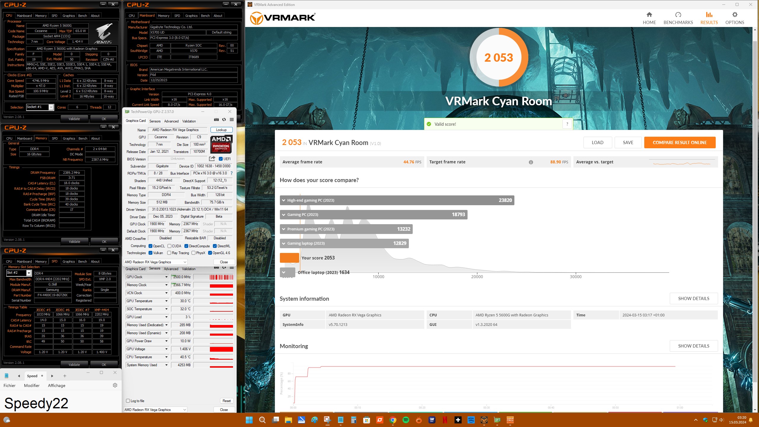
Task: Open VRMark Benchmarks page
Action: [x=678, y=18]
